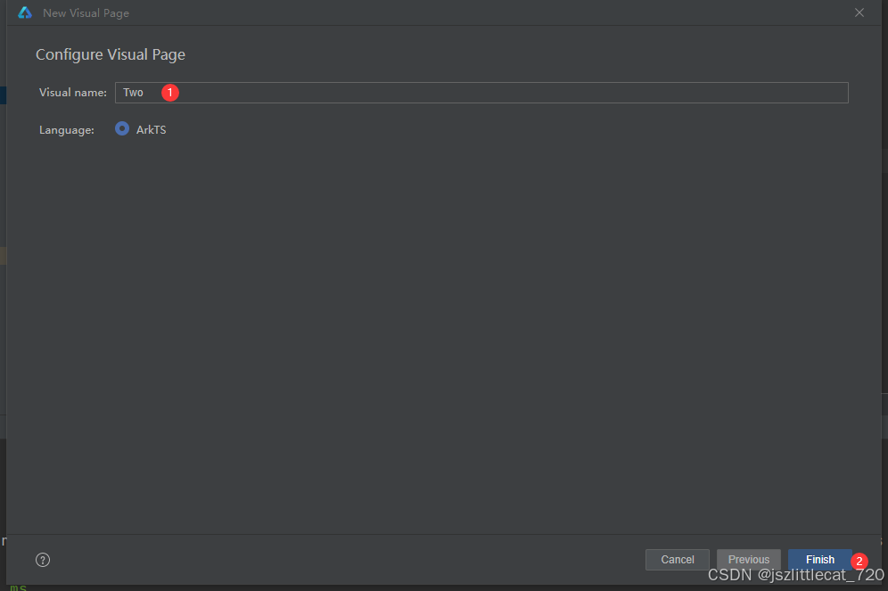Click the text 'Two' in name field
This screenshot has height=591, width=888.
coord(133,93)
